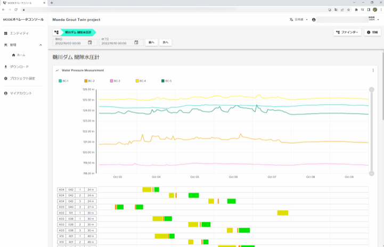Open the ダウンロード download page
384x247 pixels.
pyautogui.click(x=19, y=66)
